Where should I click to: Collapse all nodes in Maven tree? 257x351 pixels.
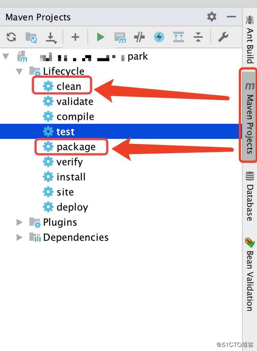pos(198,37)
